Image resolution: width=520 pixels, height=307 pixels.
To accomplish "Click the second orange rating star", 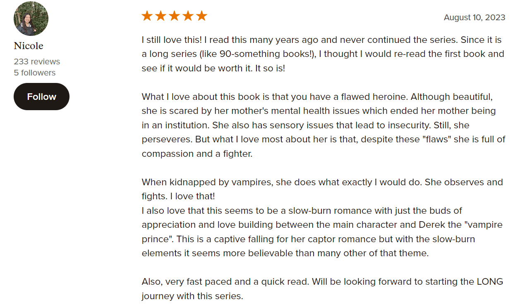I will tap(161, 16).
